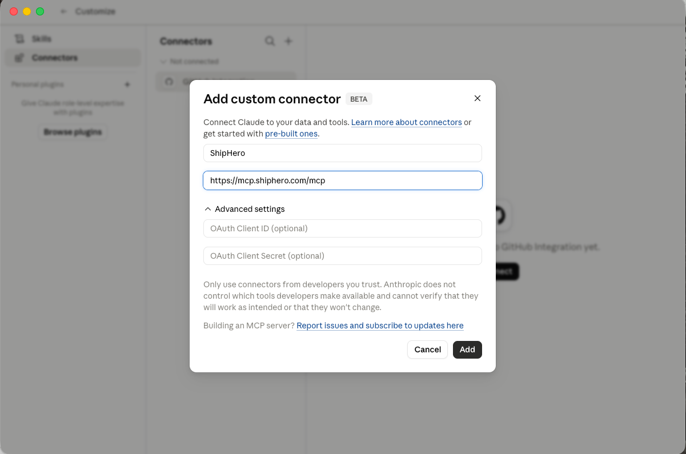This screenshot has height=454, width=686.
Task: Add a personal plugin with the plus
Action: point(127,85)
